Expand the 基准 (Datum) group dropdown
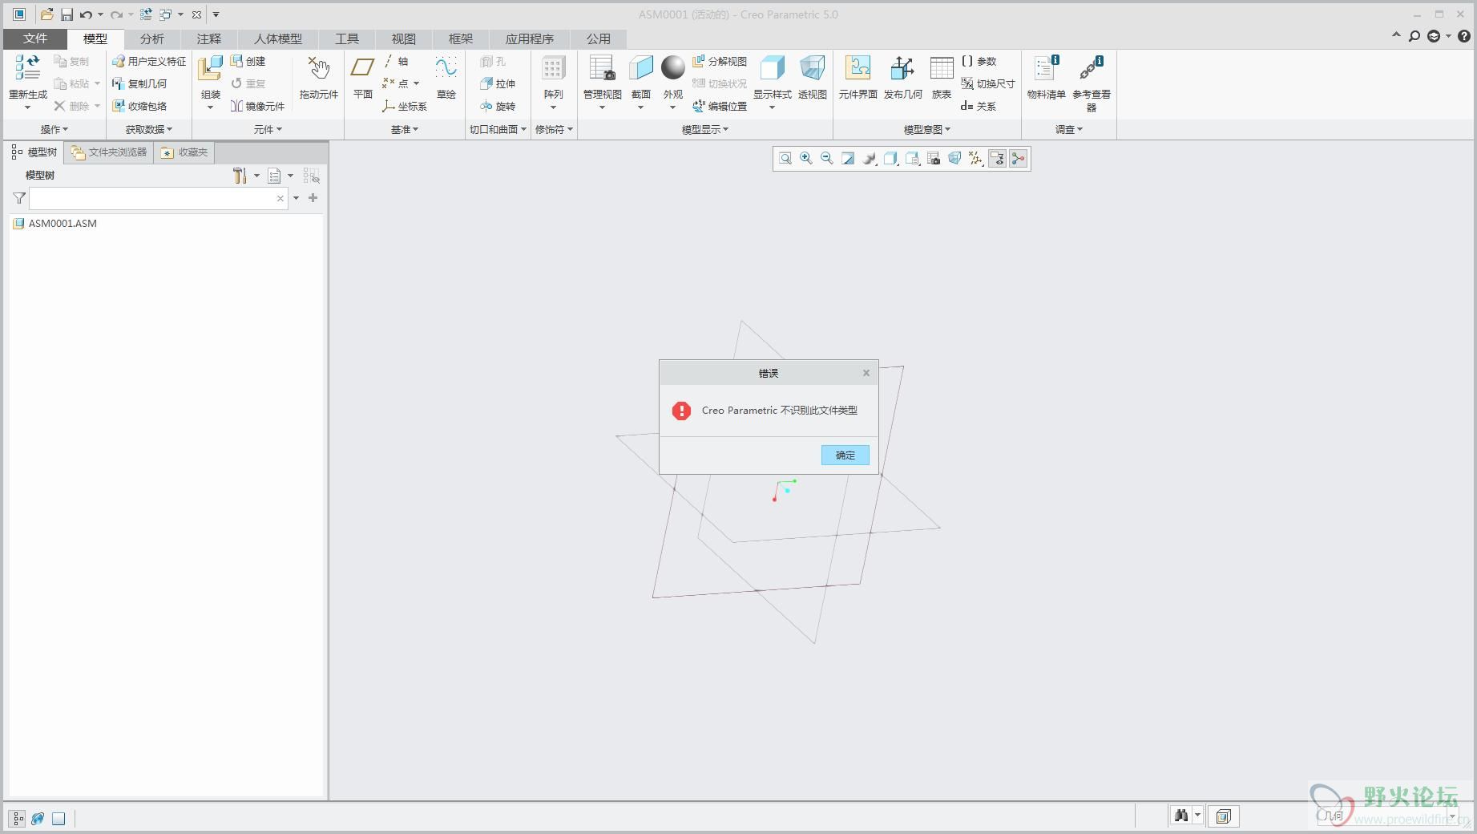This screenshot has height=834, width=1477. click(x=405, y=129)
